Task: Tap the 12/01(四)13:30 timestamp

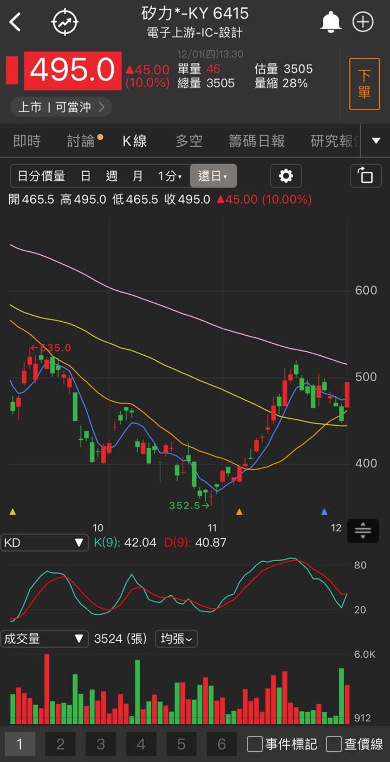Action: pos(211,54)
